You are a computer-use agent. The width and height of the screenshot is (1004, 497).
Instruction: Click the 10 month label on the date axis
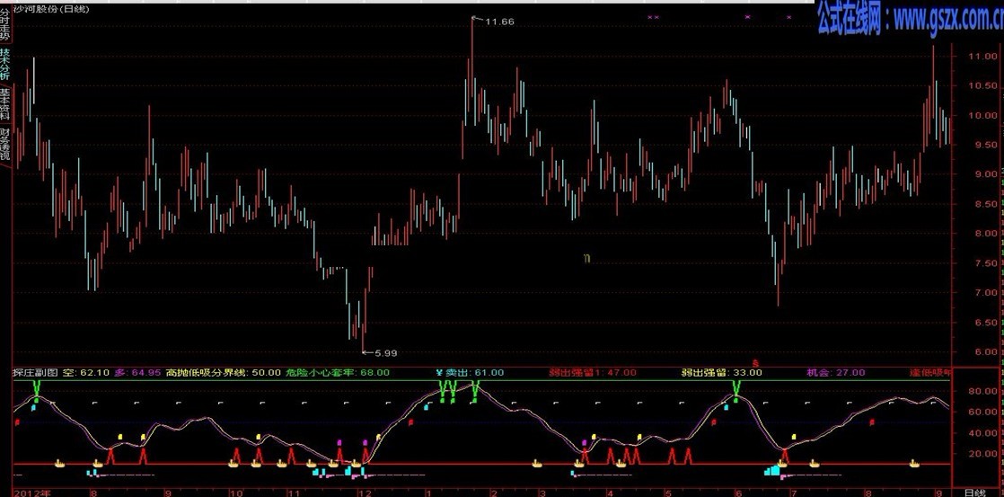pyautogui.click(x=236, y=493)
